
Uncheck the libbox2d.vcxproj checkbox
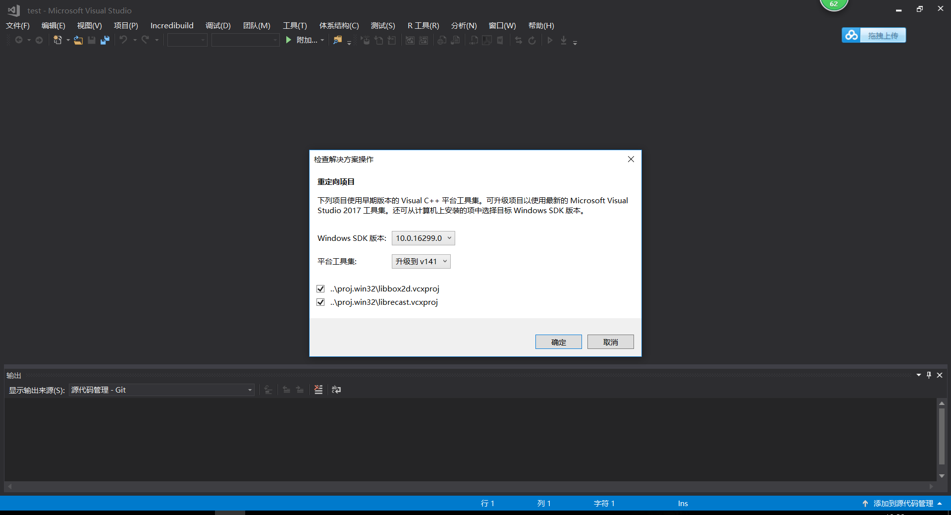pos(320,288)
